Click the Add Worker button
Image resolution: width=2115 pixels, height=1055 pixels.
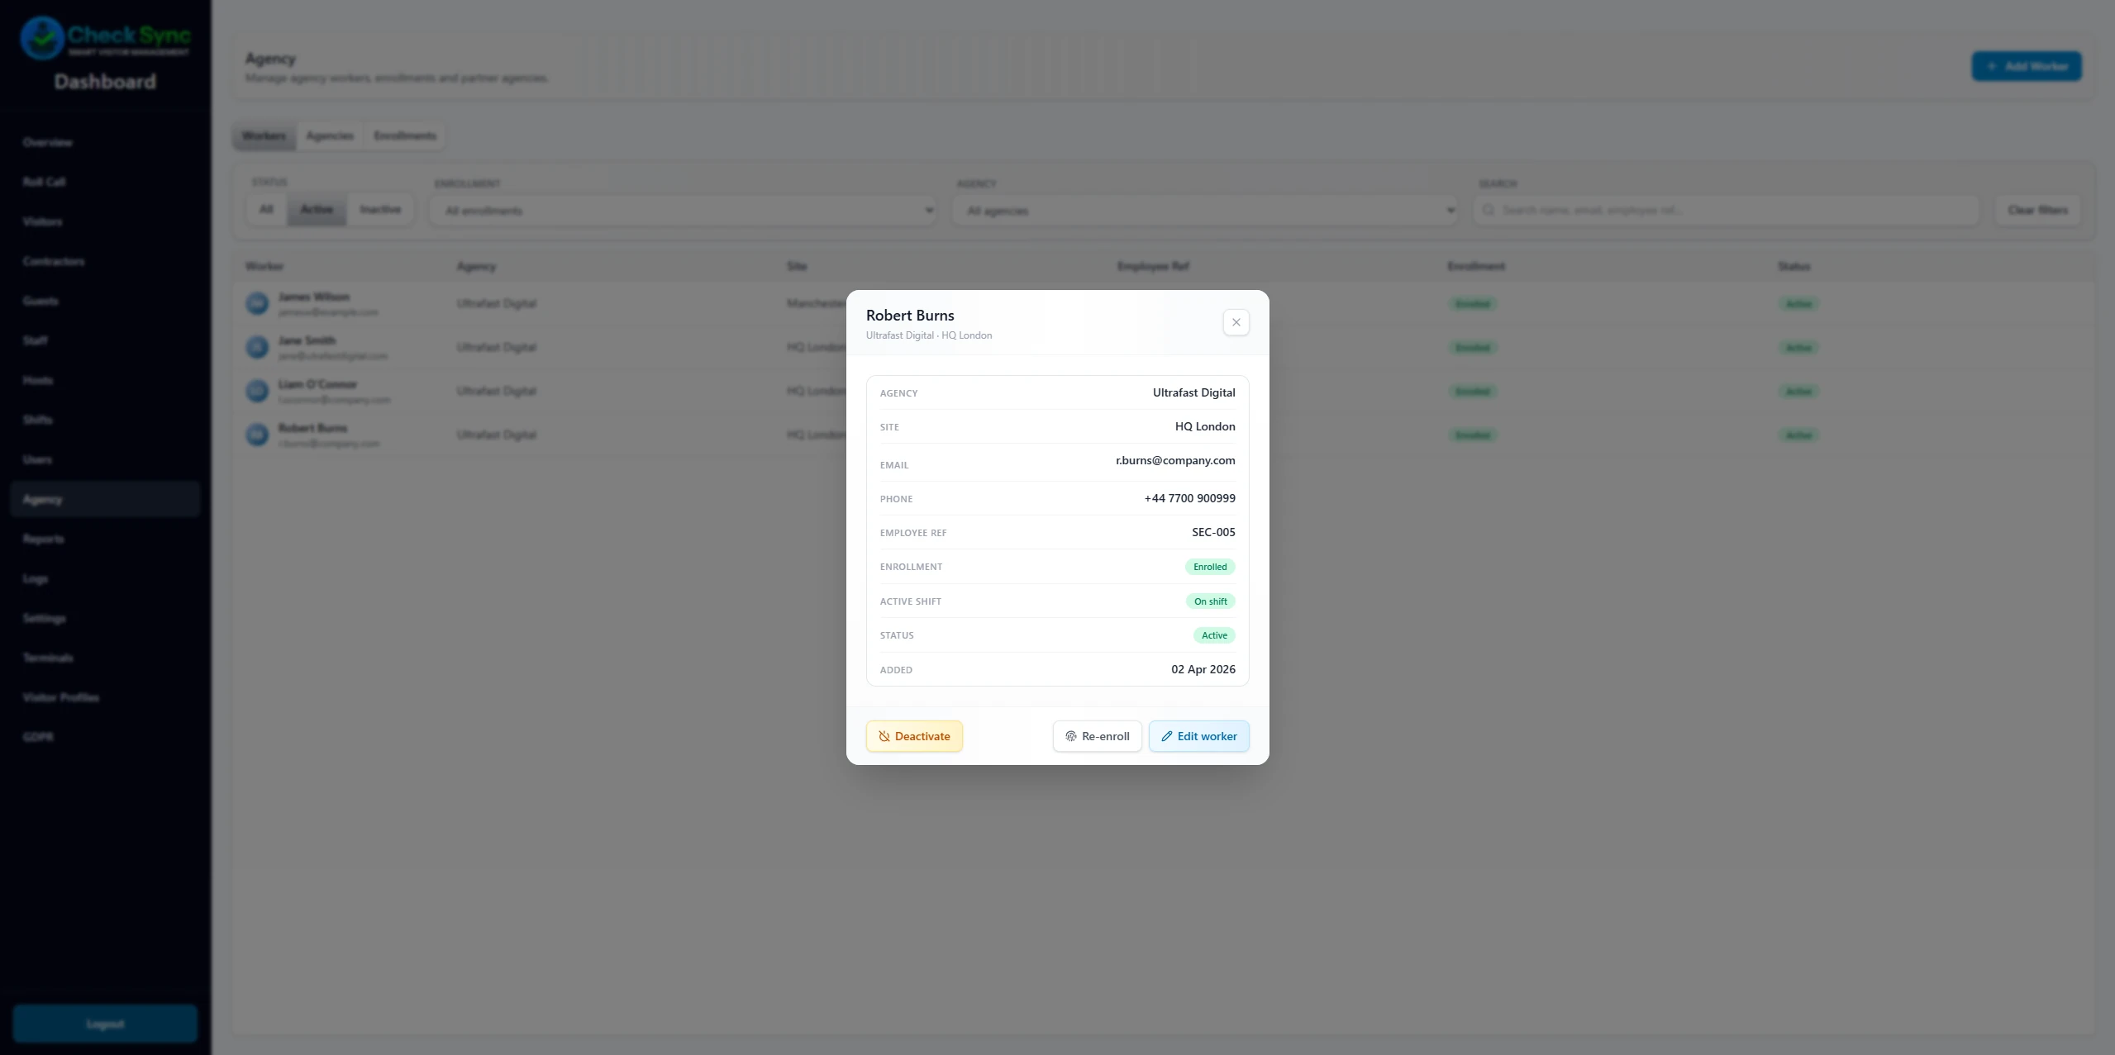[2026, 66]
